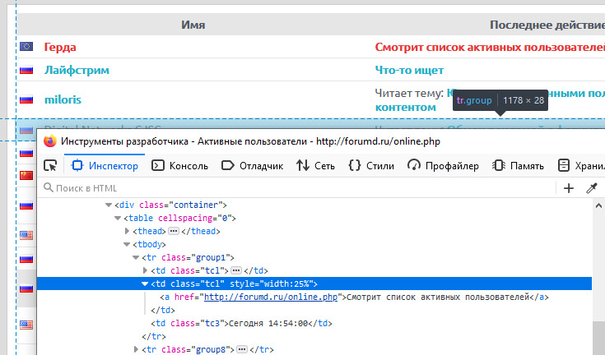Collapse the div class container node
605x355 pixels.
tap(109, 205)
